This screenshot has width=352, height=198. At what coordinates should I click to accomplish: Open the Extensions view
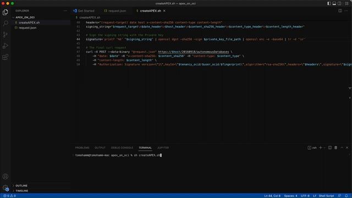5,57
